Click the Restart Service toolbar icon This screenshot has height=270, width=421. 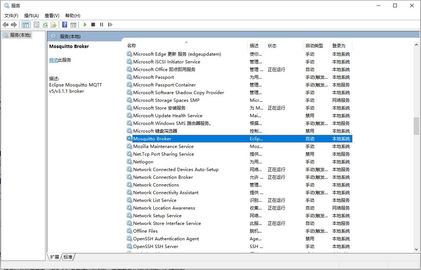pyautogui.click(x=110, y=25)
